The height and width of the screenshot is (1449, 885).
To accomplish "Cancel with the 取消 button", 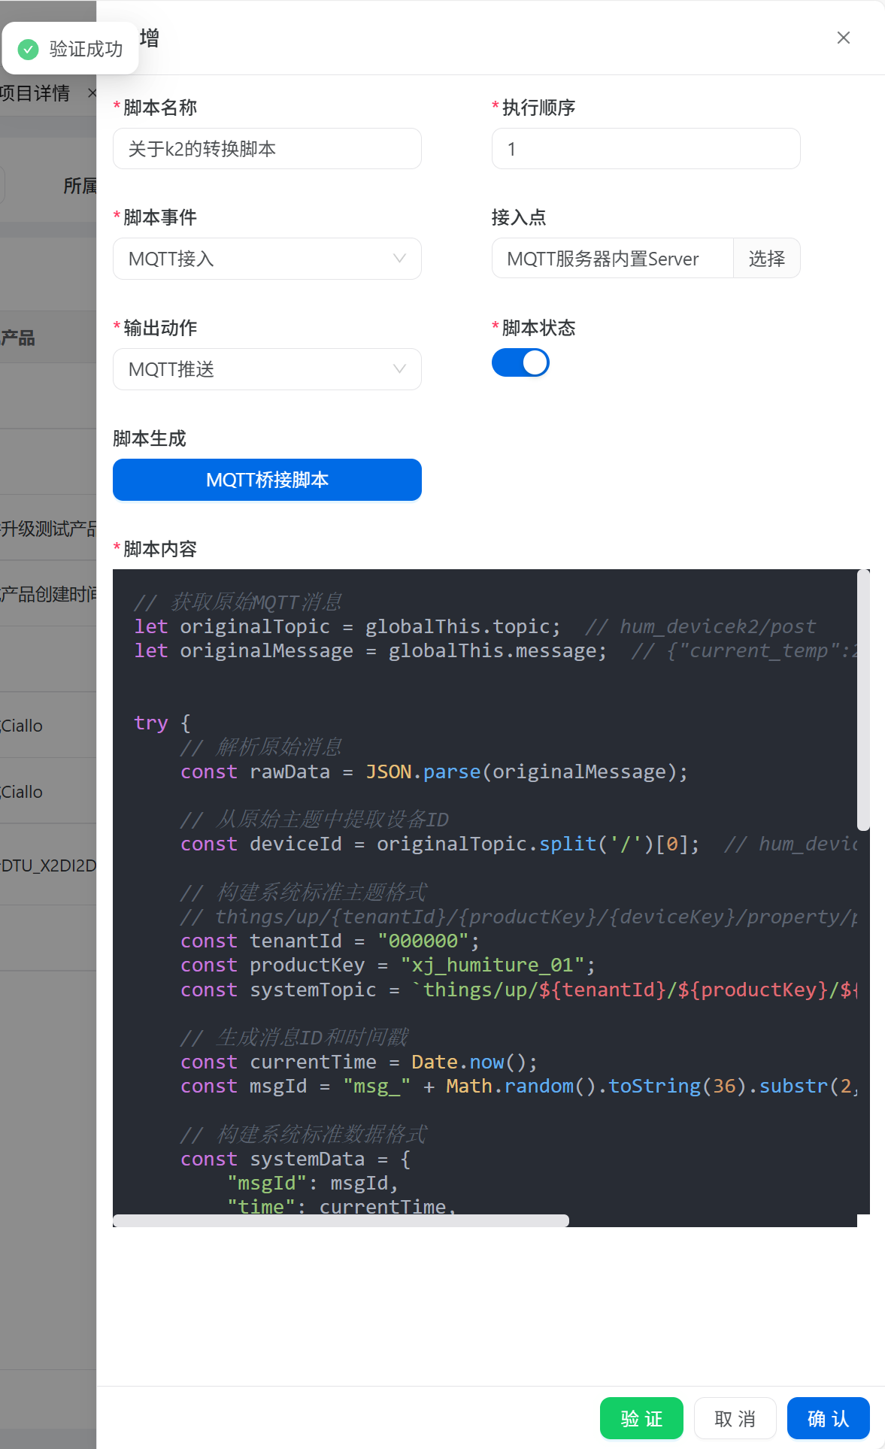I will point(735,1418).
